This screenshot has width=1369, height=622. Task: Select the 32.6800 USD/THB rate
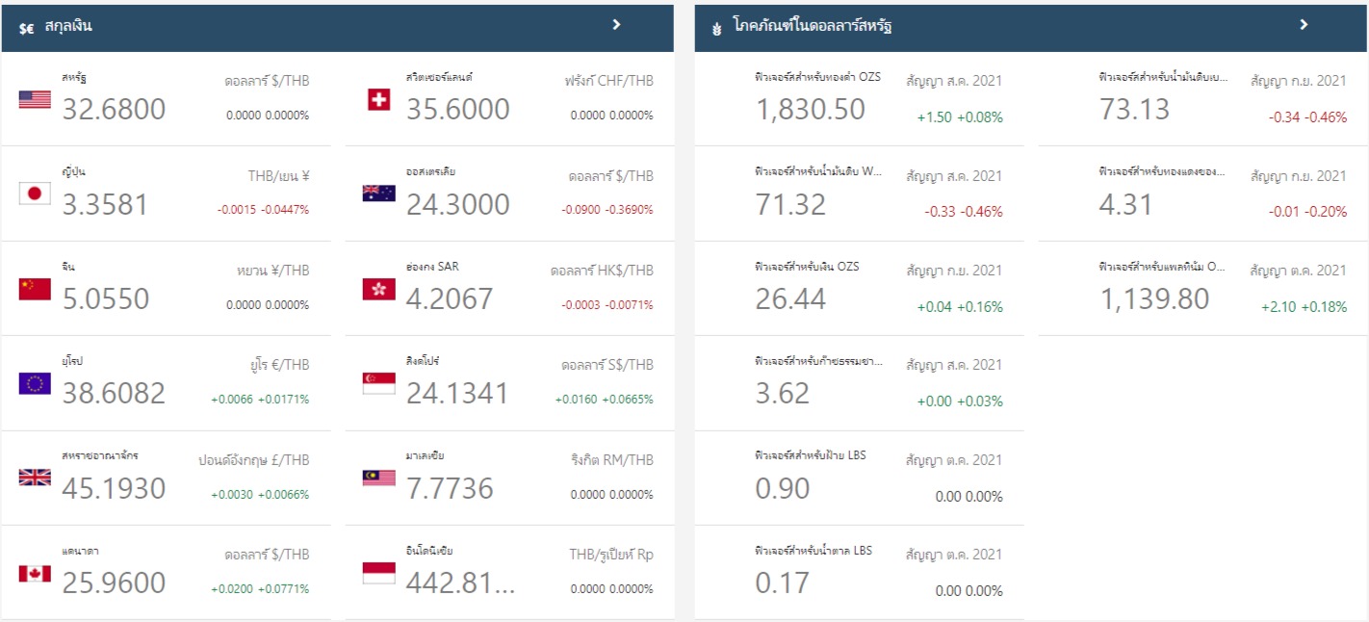[114, 110]
